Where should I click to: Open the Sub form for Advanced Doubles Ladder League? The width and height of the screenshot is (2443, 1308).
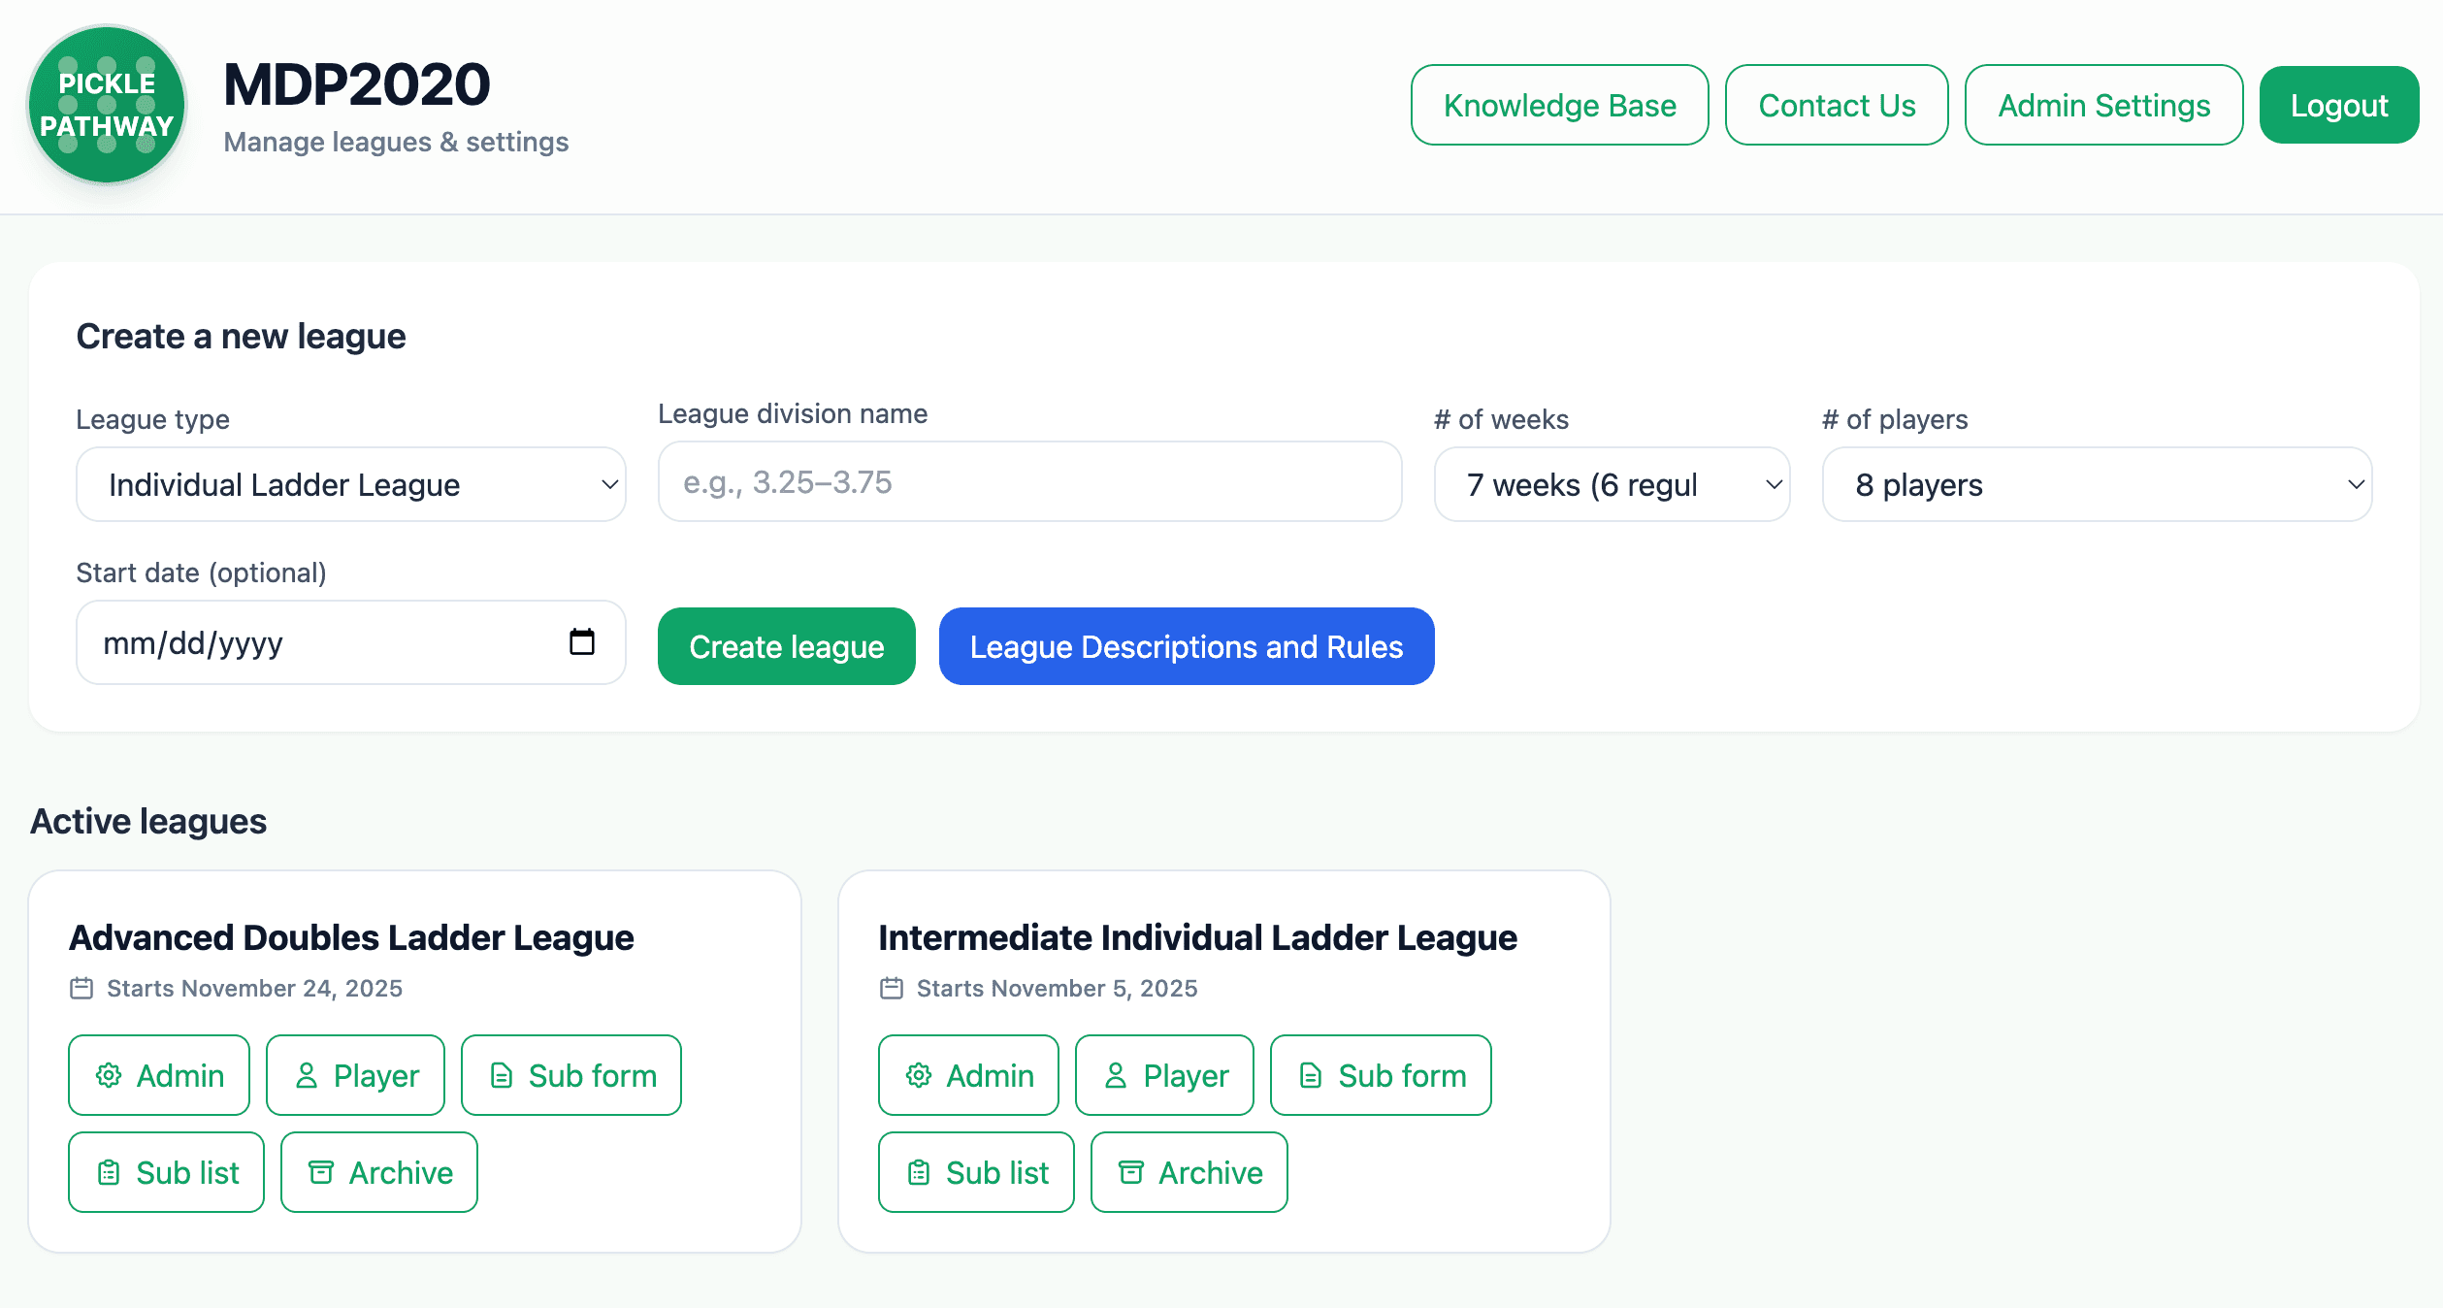(570, 1075)
